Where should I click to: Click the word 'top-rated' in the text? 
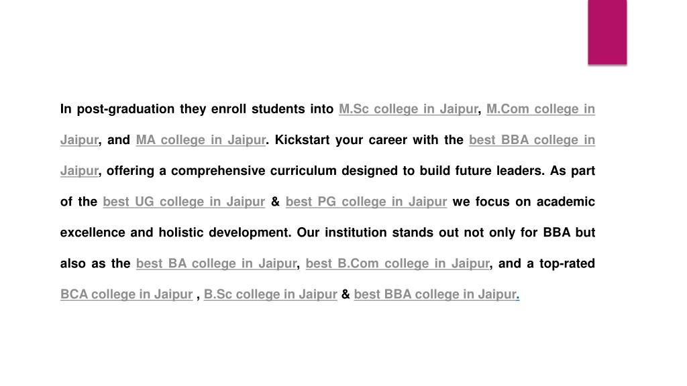567,263
